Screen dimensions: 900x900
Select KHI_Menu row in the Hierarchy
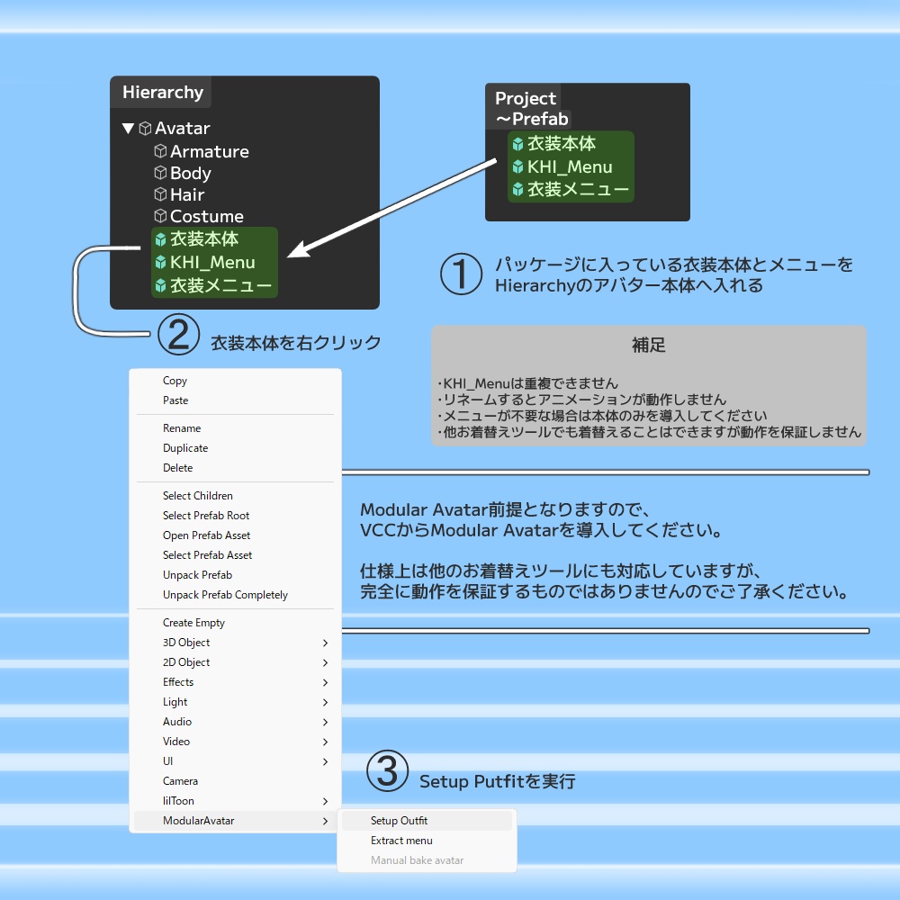click(215, 262)
